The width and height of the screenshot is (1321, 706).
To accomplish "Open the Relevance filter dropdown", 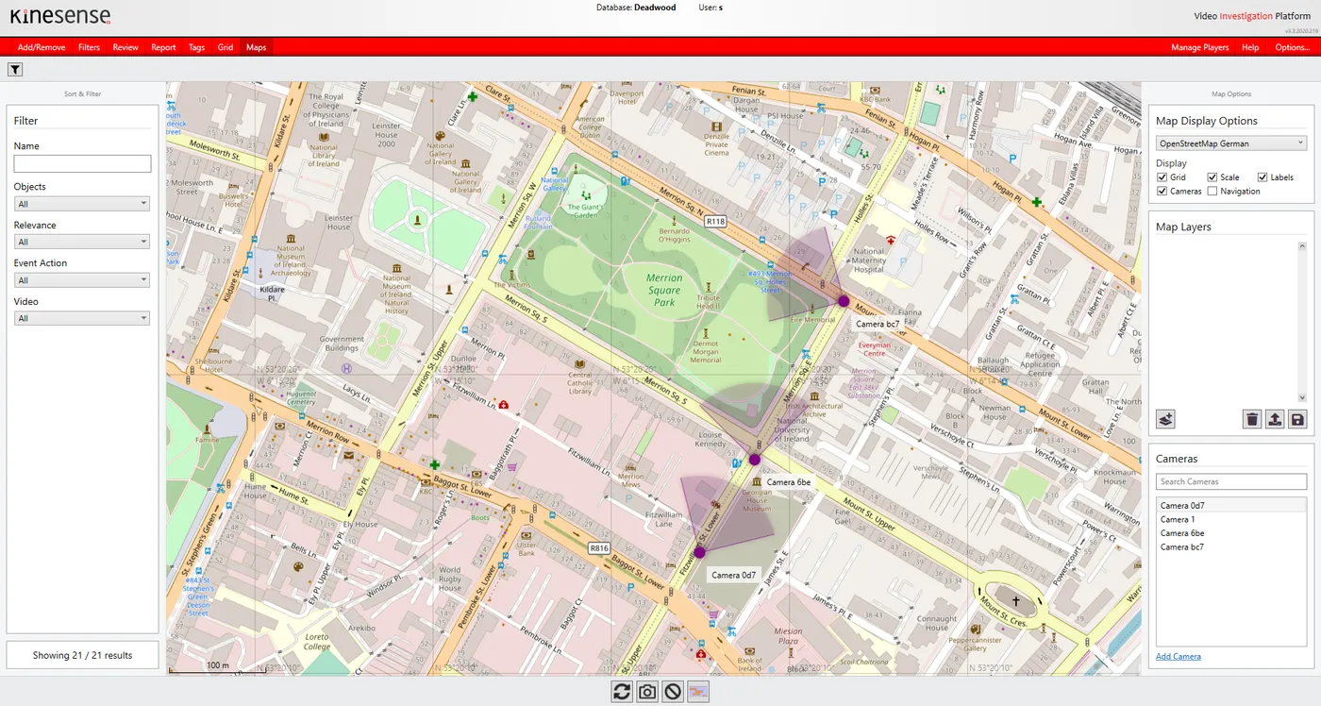I will pos(82,242).
